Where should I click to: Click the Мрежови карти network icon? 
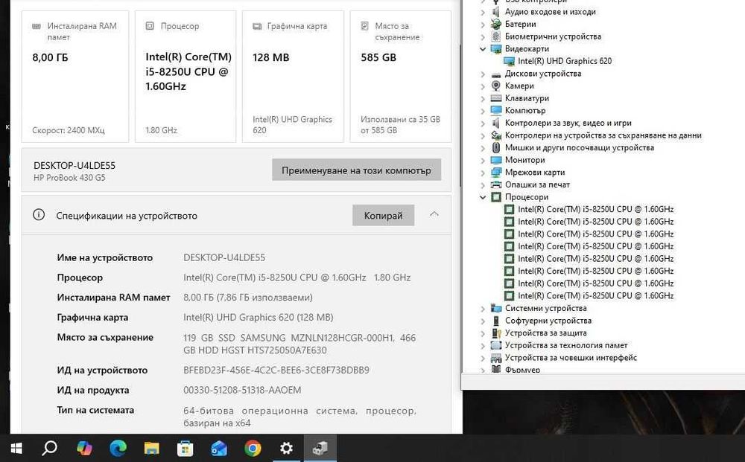pyautogui.click(x=496, y=172)
